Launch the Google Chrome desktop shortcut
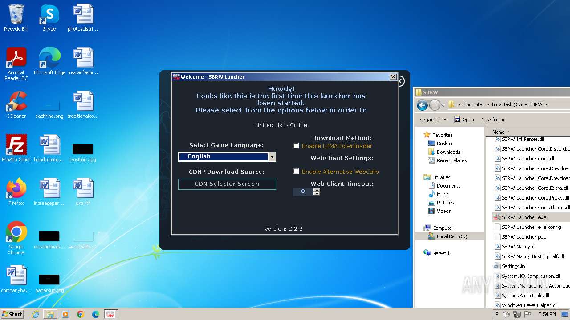This screenshot has width=570, height=320. point(16,238)
